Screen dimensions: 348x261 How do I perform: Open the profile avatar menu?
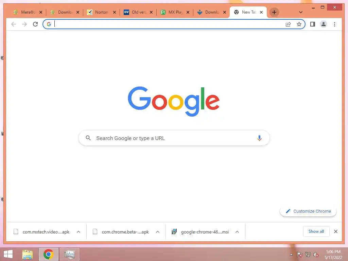point(324,24)
